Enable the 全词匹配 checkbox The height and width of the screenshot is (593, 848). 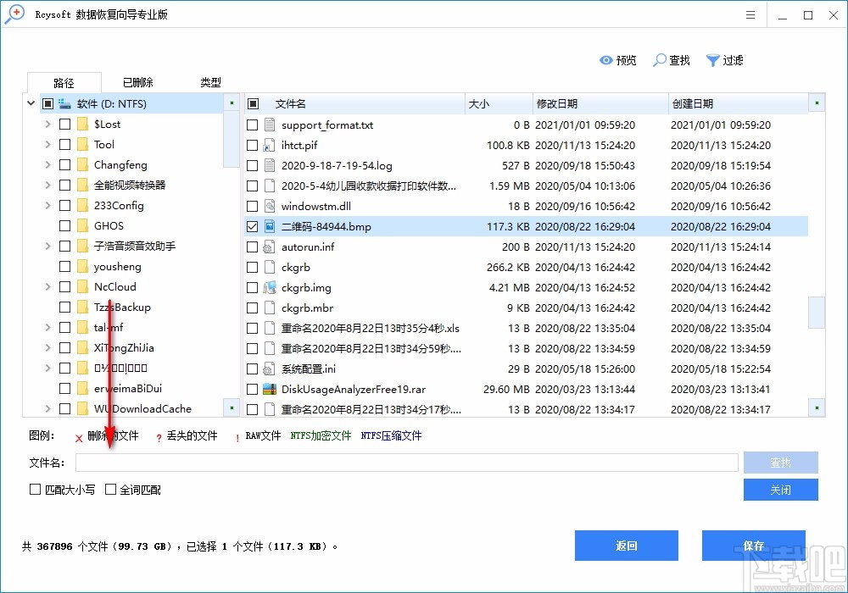(110, 489)
